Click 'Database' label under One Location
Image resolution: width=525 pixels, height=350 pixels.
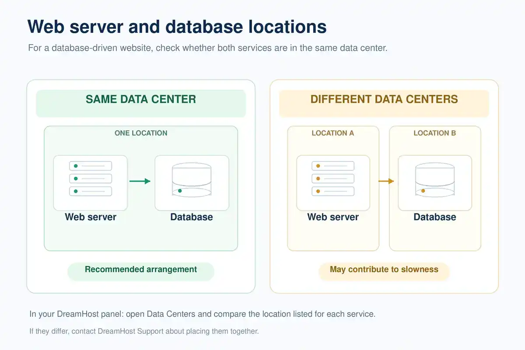tap(192, 217)
